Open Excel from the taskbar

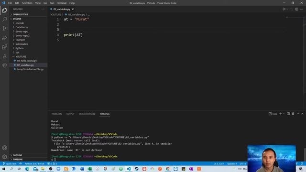click(89, 169)
